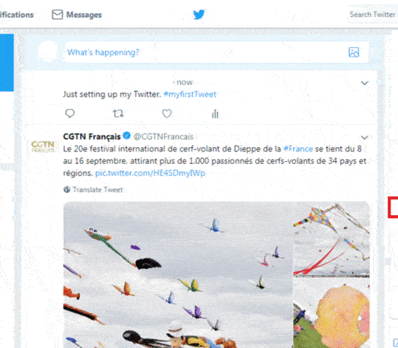Expand options chevron on first tweet

365,83
